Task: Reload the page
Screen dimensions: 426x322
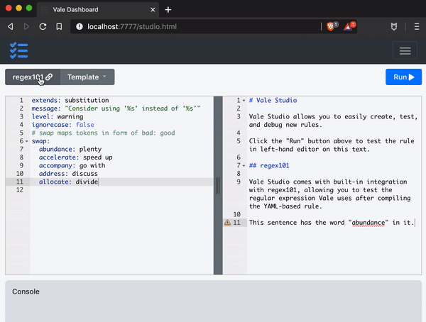Action: (43, 27)
